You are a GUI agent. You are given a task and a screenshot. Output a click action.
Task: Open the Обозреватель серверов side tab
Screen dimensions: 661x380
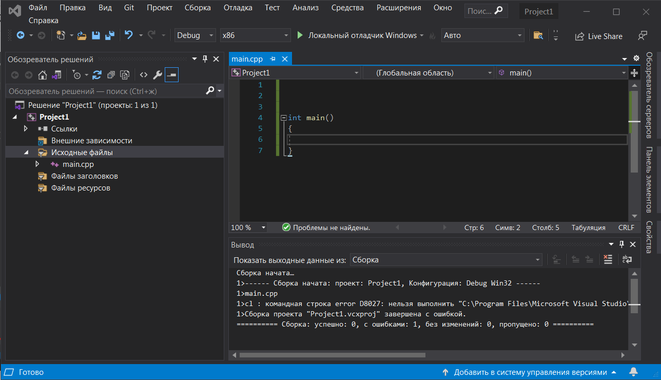649,95
